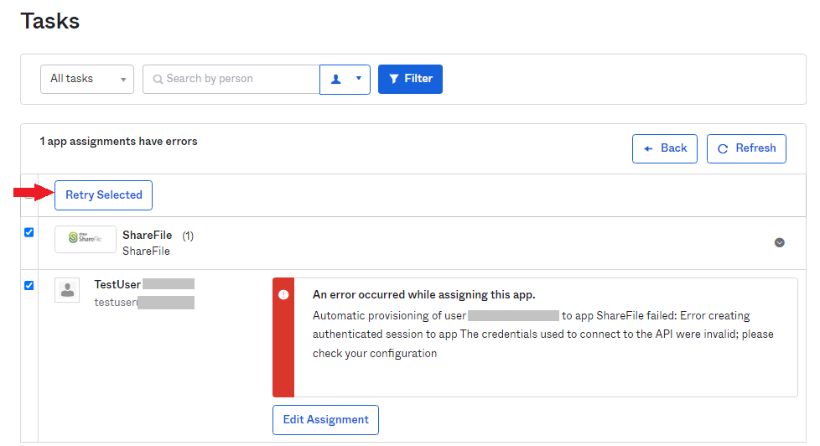Click the left arrow icon on Back

tap(648, 148)
